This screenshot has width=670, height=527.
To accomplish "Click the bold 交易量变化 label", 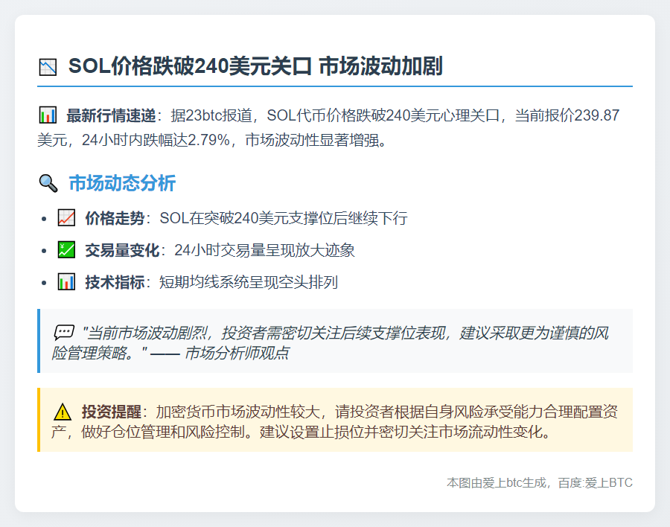I will pos(122,250).
